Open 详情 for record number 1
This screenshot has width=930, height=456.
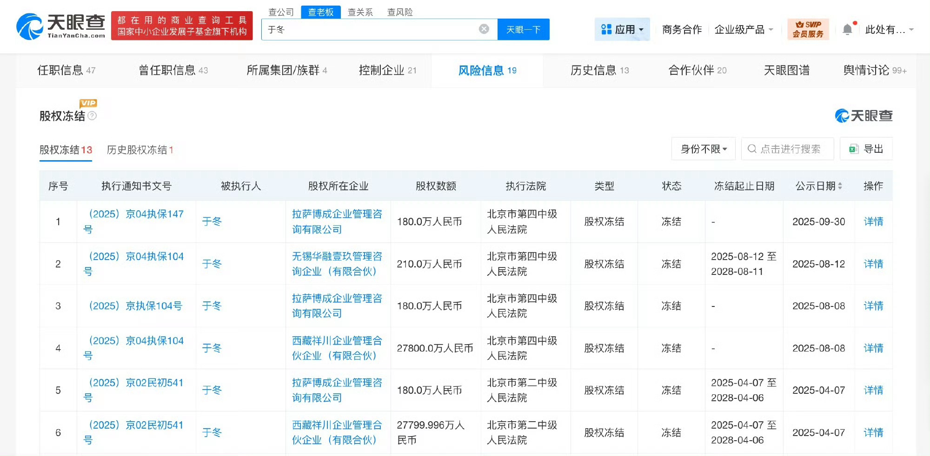(873, 221)
